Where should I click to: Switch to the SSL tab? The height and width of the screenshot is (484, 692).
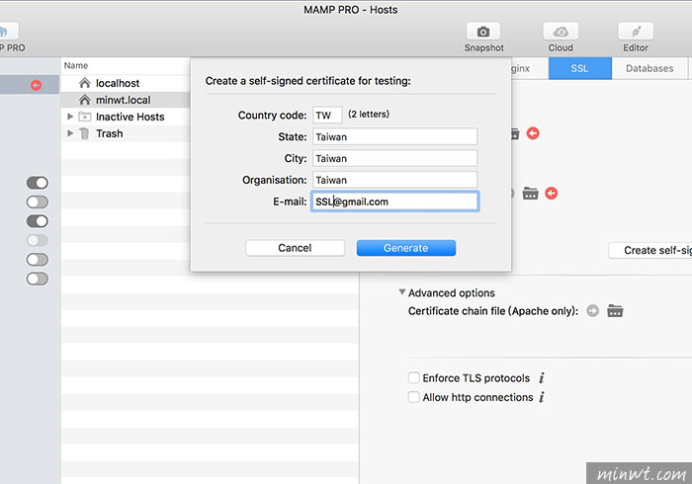tap(580, 68)
